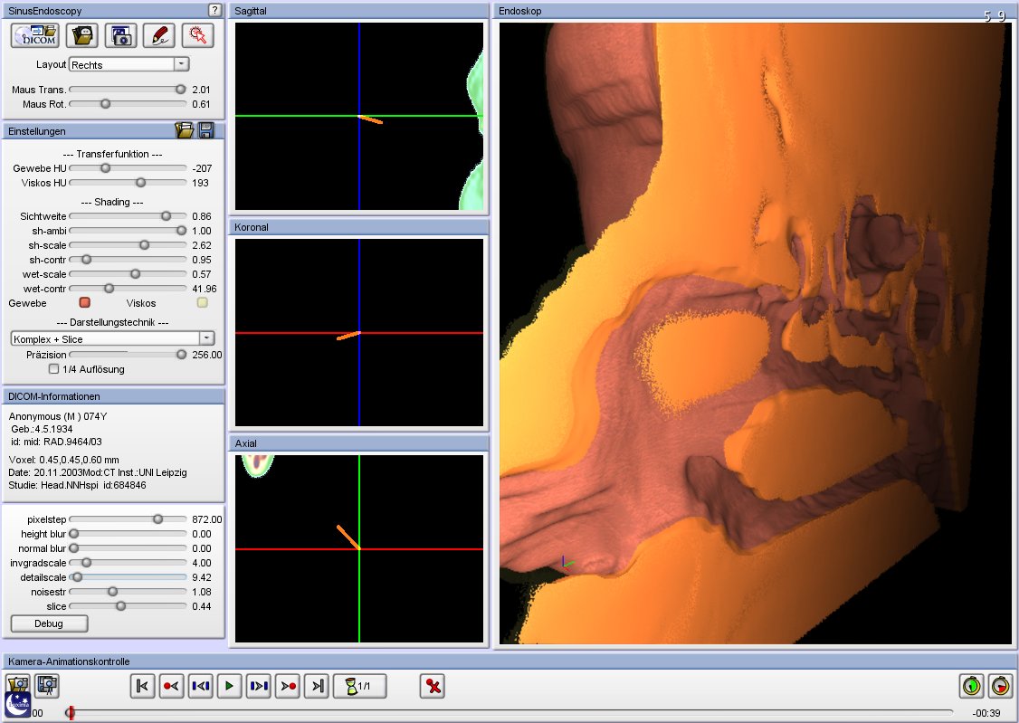The image size is (1019, 723).
Task: Pick the beige Viskos color swatch
Action: (202, 302)
